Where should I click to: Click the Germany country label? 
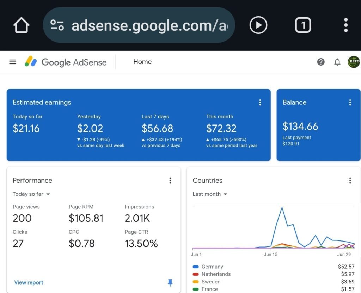pos(212,267)
